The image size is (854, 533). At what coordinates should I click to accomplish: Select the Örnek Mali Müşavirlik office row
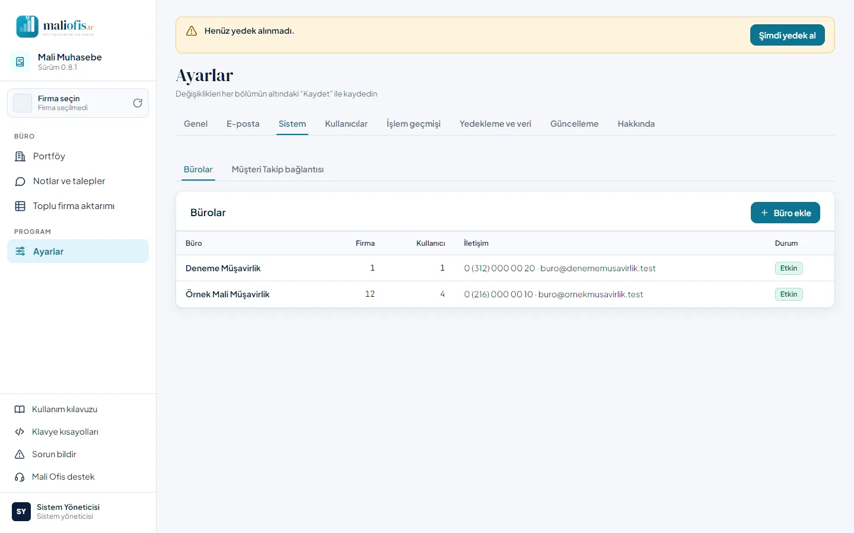pyautogui.click(x=505, y=294)
